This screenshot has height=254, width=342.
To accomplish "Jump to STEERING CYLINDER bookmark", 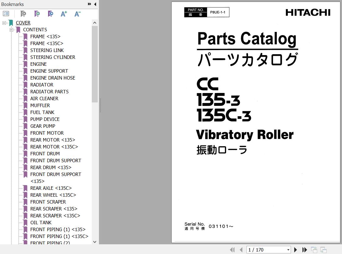I will pyautogui.click(x=53, y=57).
